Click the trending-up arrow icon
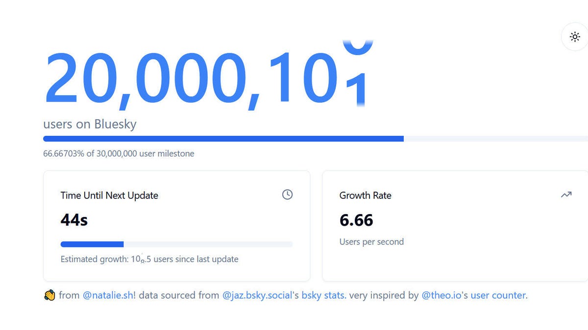Image resolution: width=588 pixels, height=330 pixels. click(566, 195)
